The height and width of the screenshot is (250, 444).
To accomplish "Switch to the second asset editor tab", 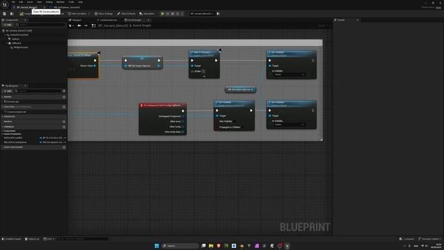I will click(67, 8).
